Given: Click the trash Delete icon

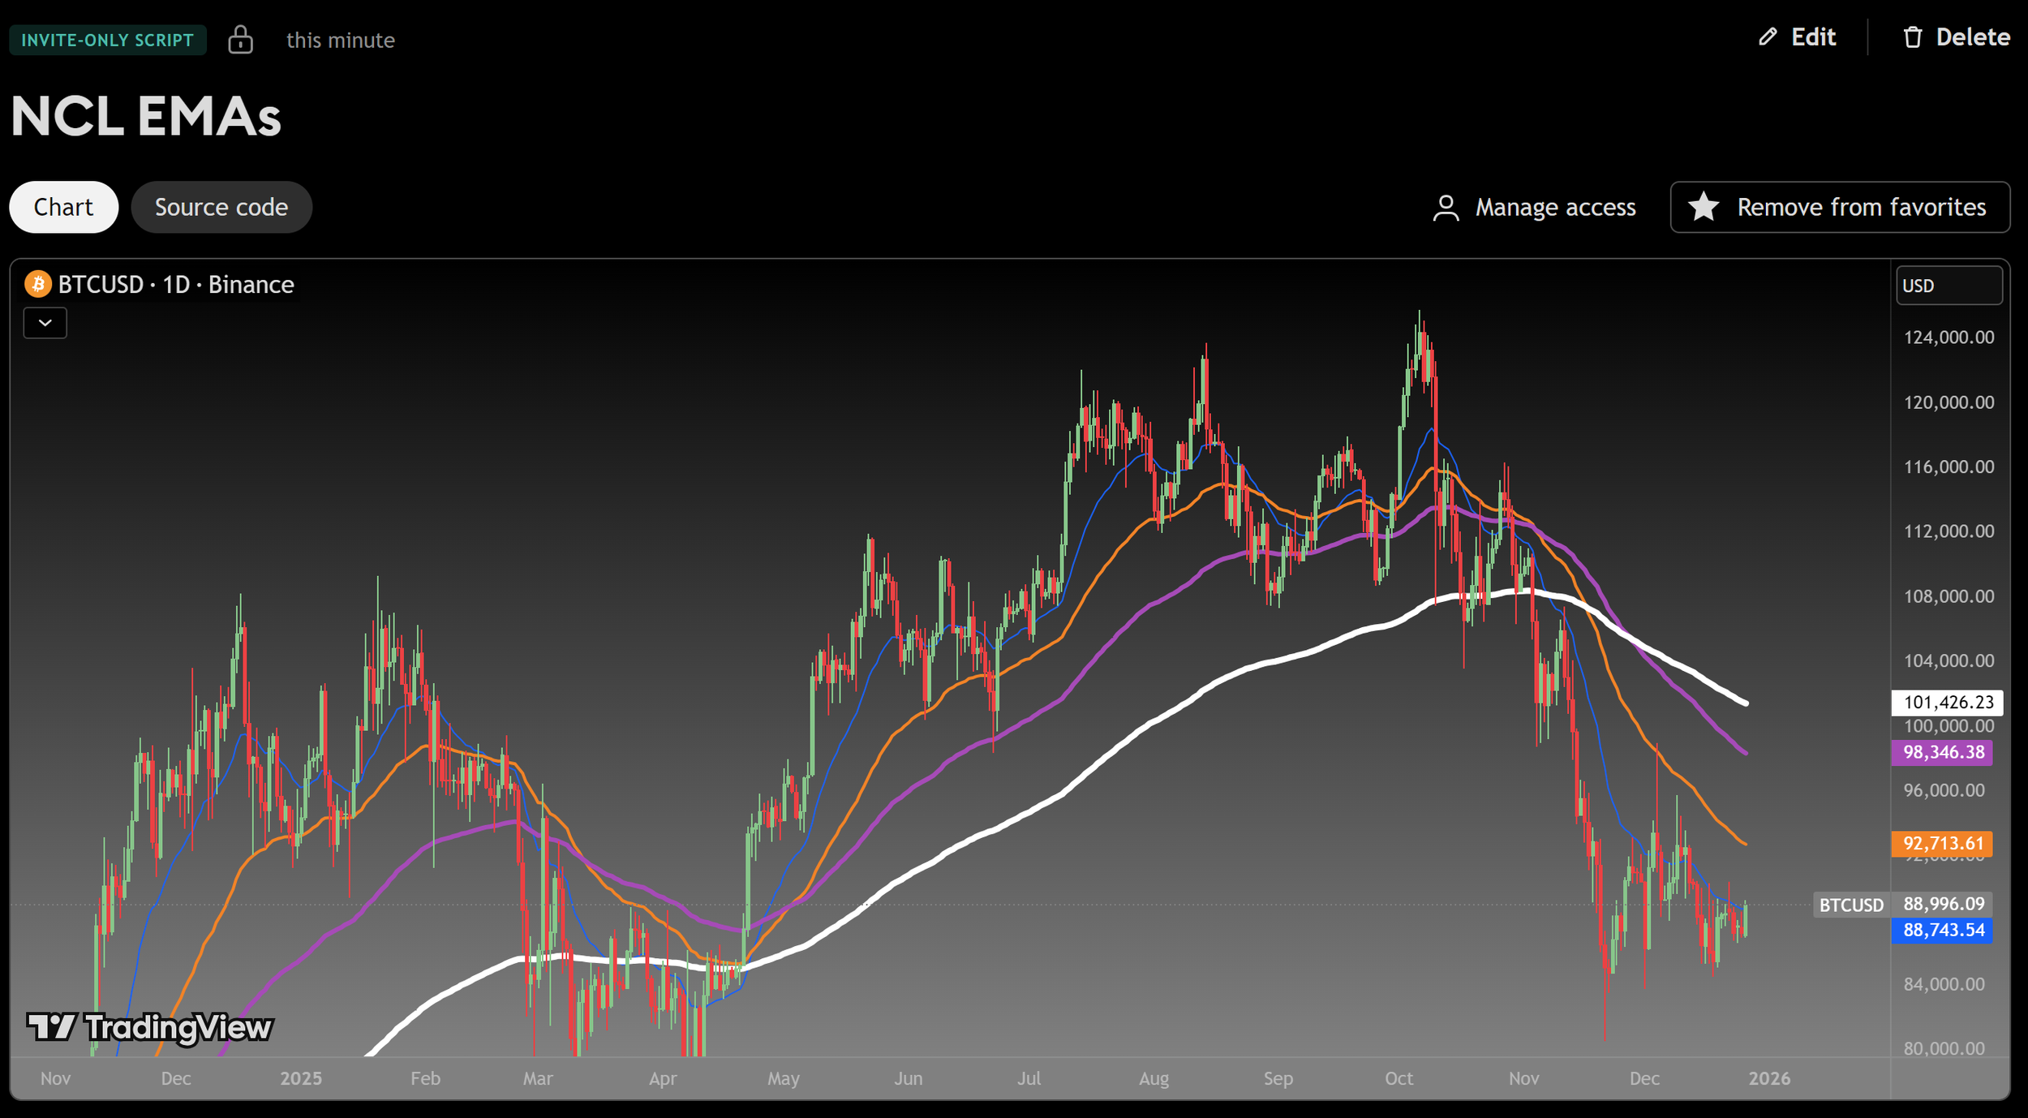Looking at the screenshot, I should pyautogui.click(x=1913, y=37).
